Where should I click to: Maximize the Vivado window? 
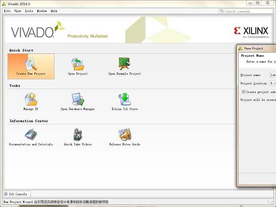pyautogui.click(x=258, y=3)
